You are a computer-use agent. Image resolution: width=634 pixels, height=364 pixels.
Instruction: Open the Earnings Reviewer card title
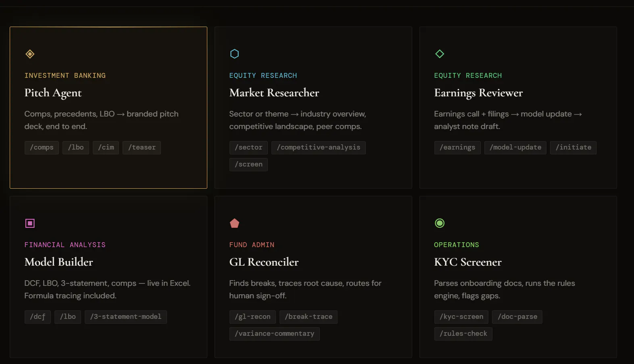[478, 93]
